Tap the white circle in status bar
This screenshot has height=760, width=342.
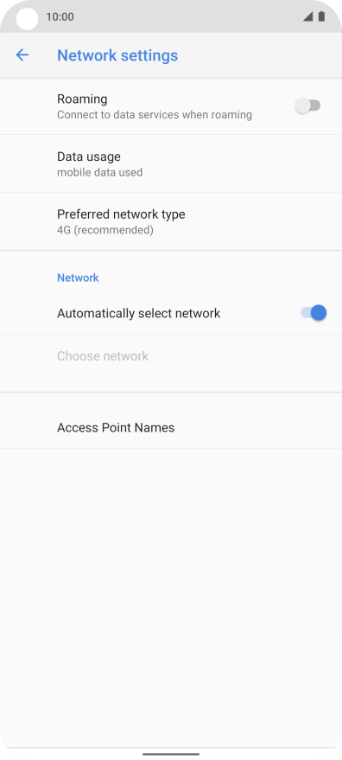click(x=27, y=19)
